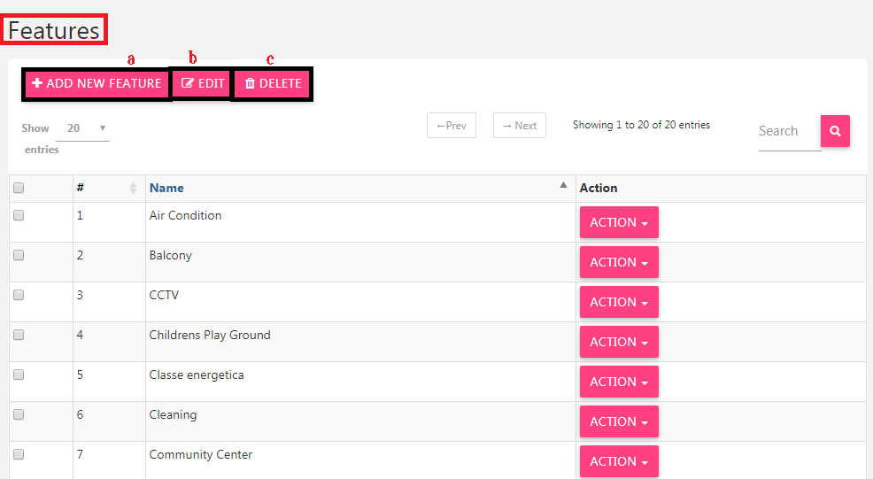Select the Cleaning row checkbox

[19, 414]
